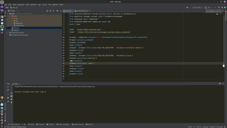227x128 pixels.
Task: Click Collapse All in the Project panel
Action: pyautogui.click(x=54, y=11)
